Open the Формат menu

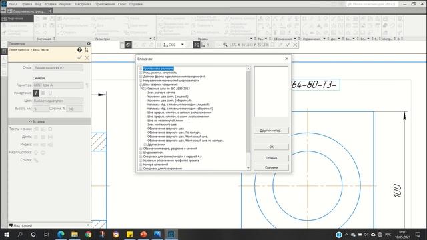pyautogui.click(x=65, y=4)
